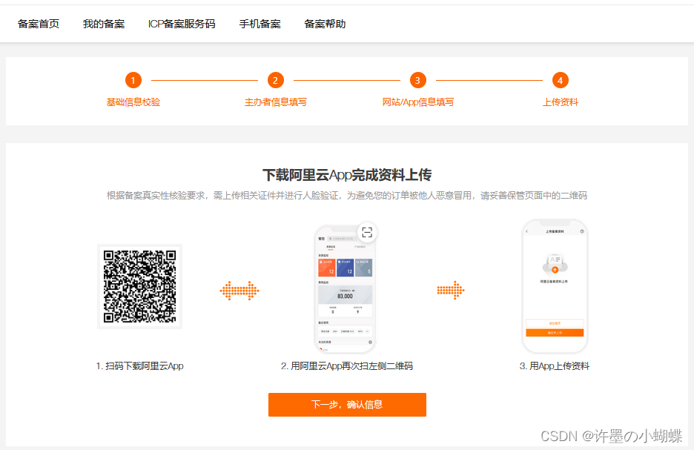
Task: Click the step 1 circle icon
Action: [x=133, y=80]
